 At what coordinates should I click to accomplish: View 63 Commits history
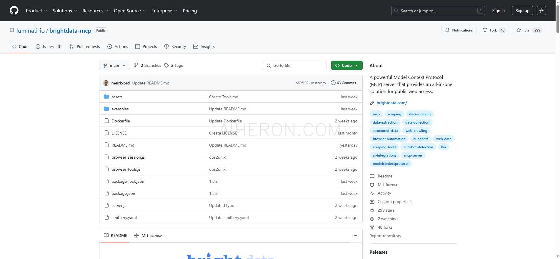click(344, 83)
